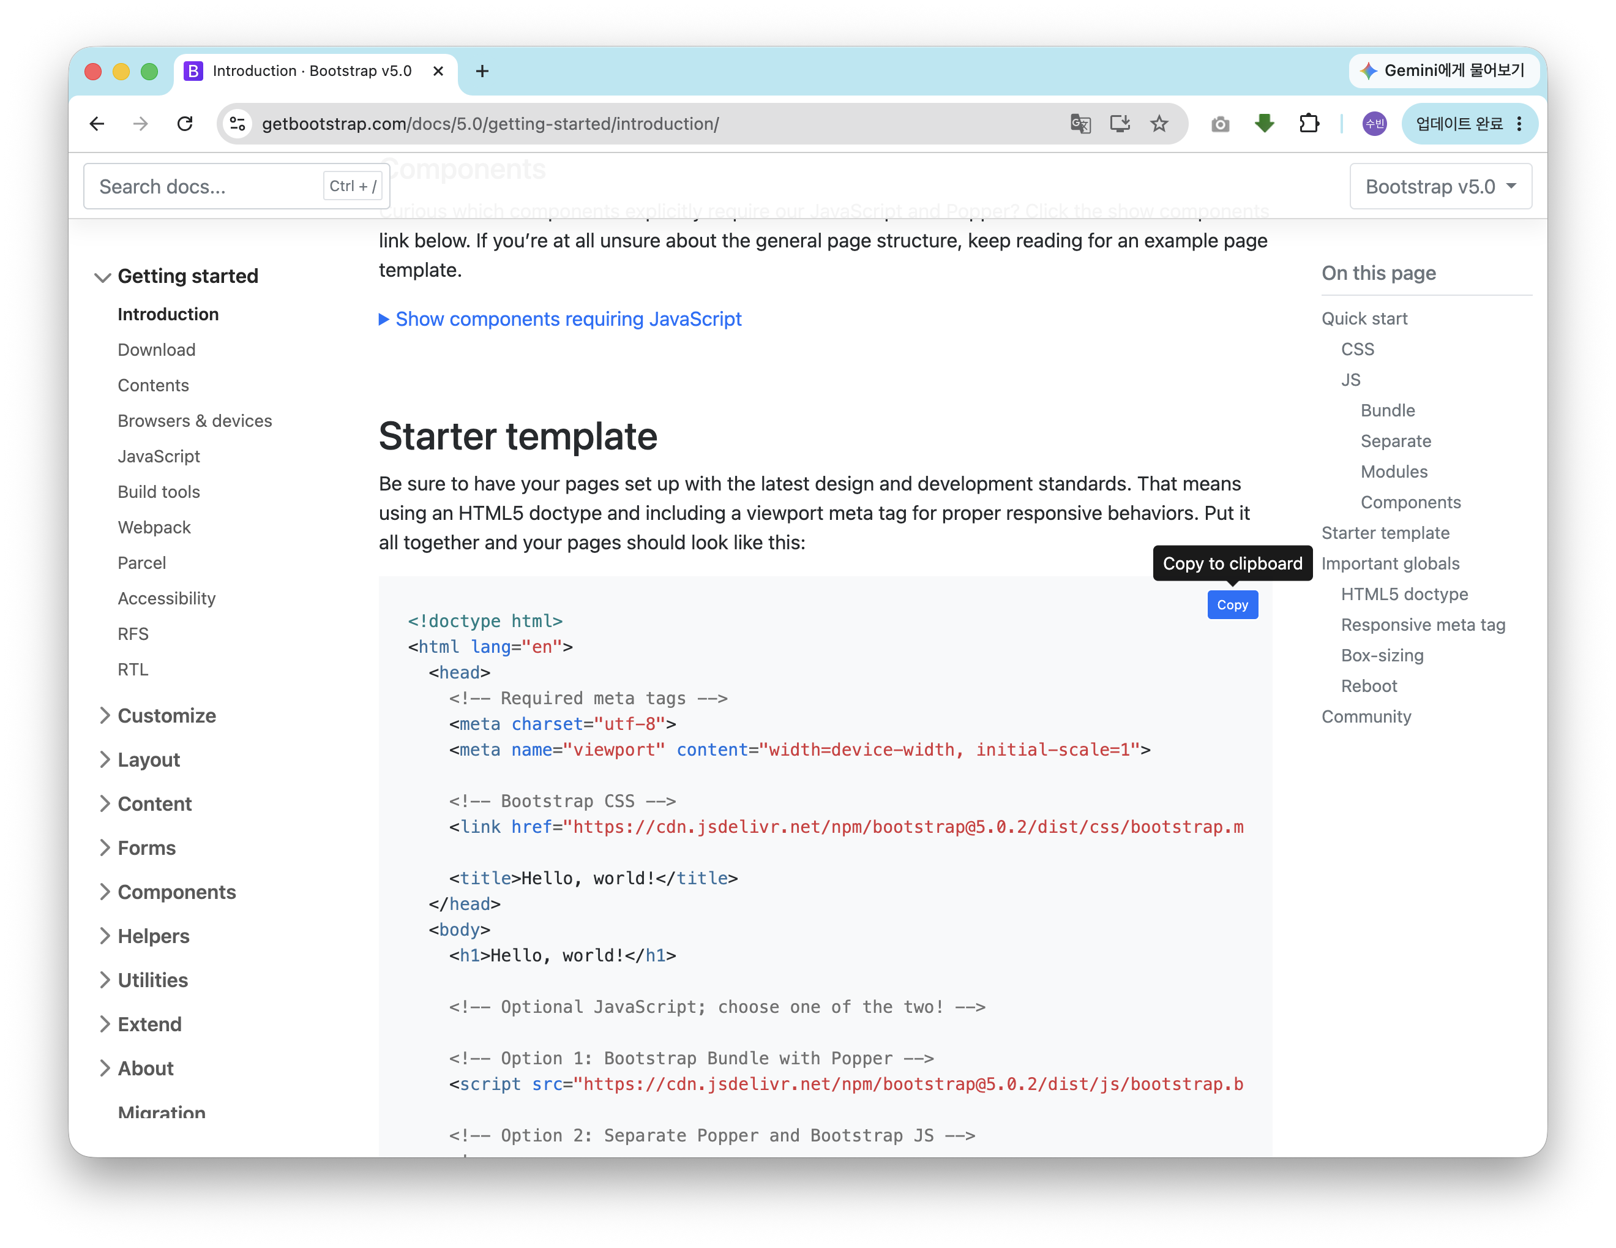Click the camera screenshot extension icon
Image resolution: width=1616 pixels, height=1248 pixels.
1220,124
